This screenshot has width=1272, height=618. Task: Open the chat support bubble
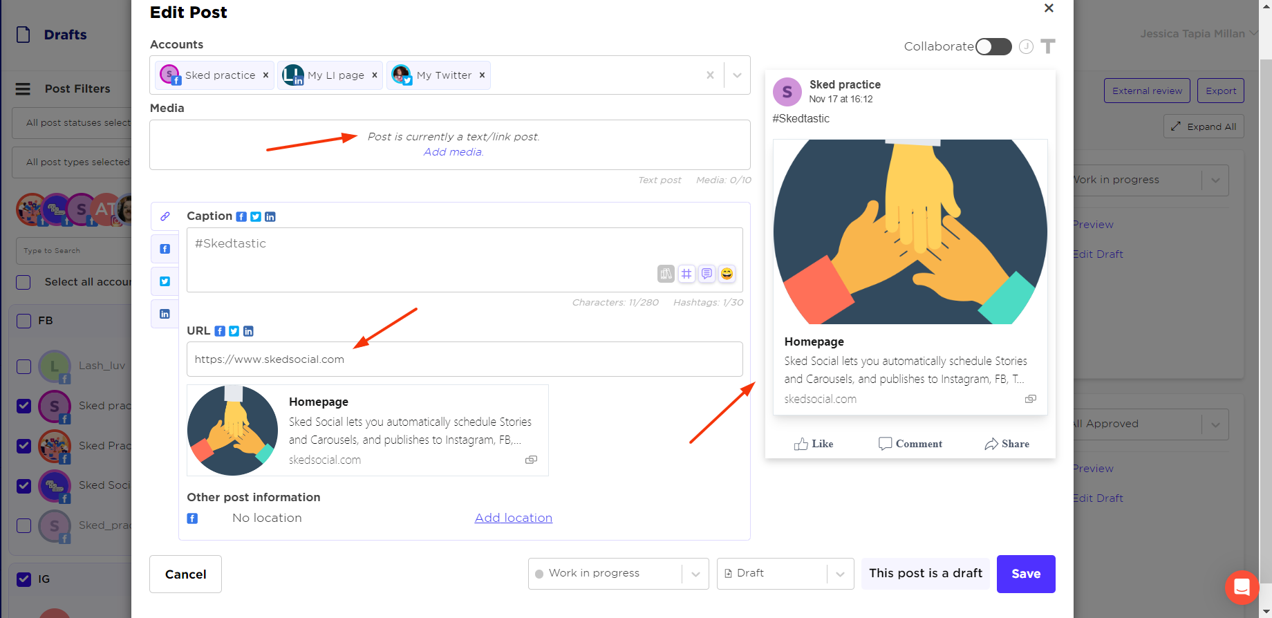click(x=1242, y=588)
